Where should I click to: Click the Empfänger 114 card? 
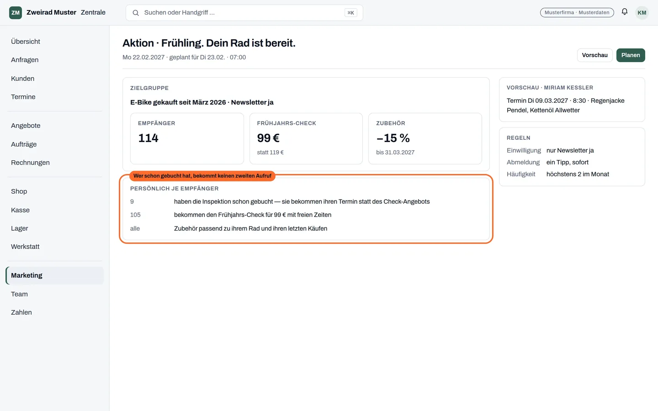pyautogui.click(x=187, y=138)
